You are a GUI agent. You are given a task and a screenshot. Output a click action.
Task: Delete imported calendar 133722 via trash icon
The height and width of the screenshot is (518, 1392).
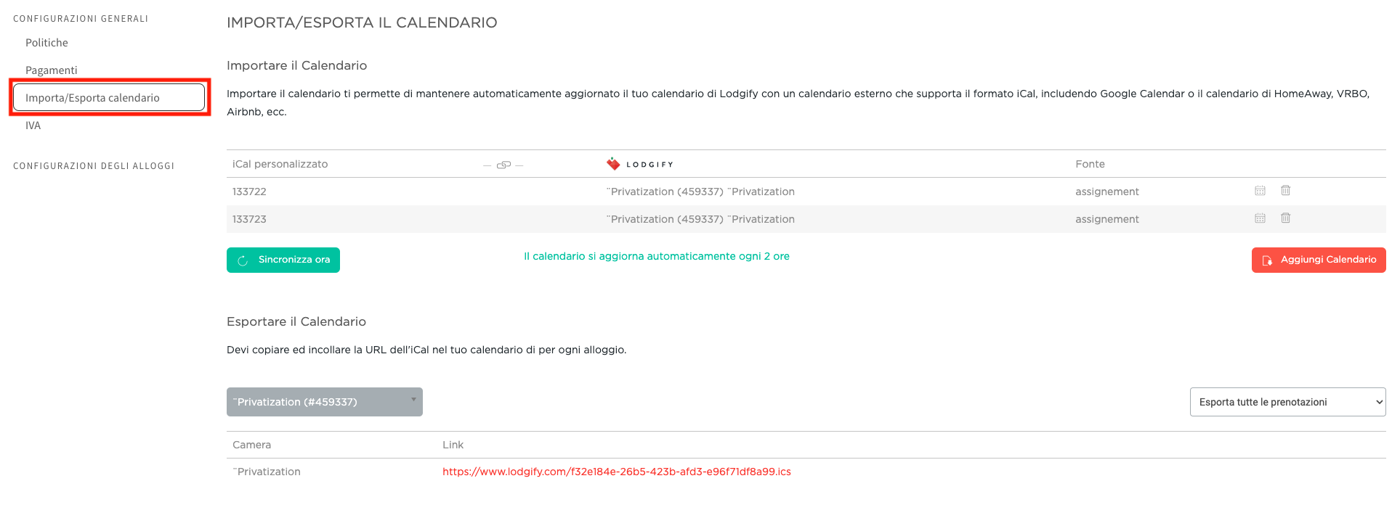click(1285, 191)
